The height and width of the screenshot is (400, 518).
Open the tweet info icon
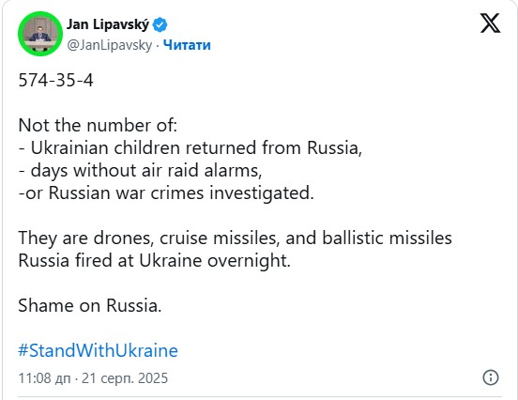coord(491,377)
